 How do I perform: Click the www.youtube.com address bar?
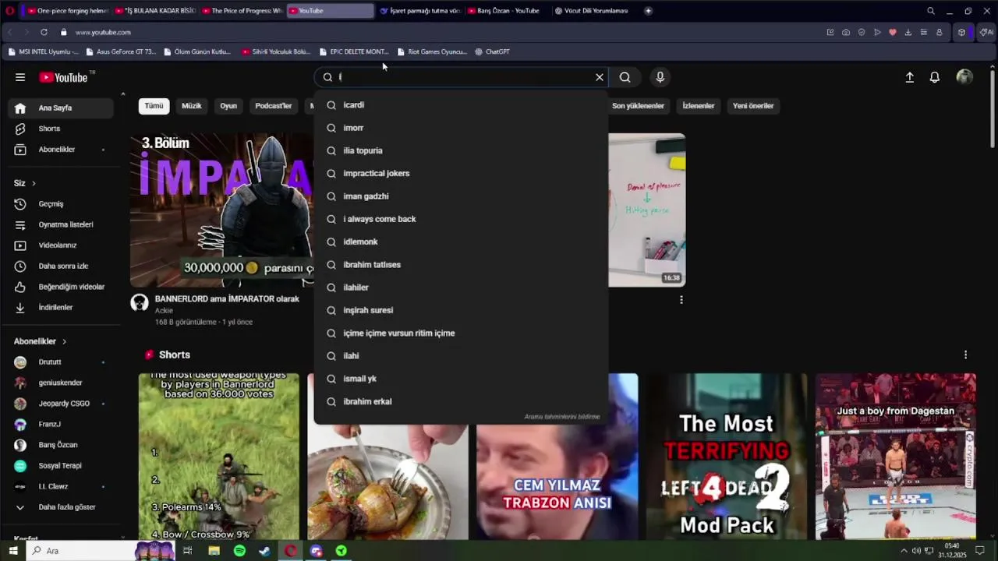point(103,32)
